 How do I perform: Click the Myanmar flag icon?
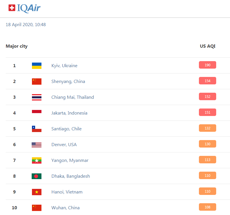37,160
